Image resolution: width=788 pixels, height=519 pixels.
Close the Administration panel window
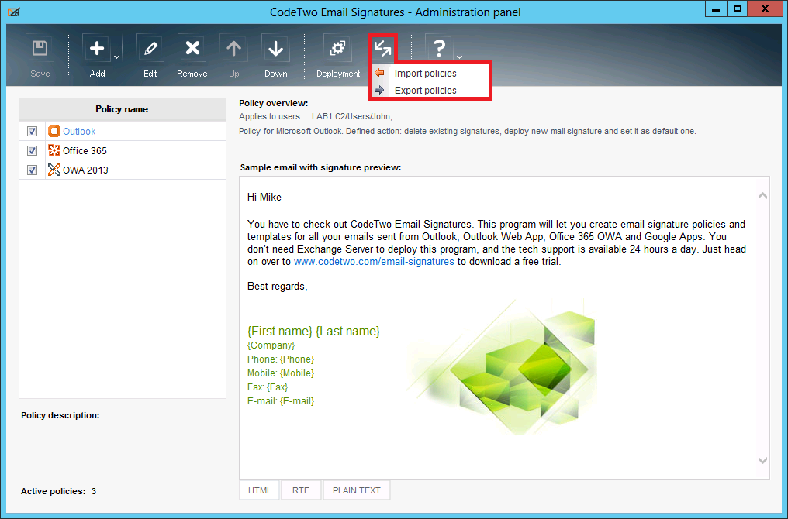click(765, 9)
